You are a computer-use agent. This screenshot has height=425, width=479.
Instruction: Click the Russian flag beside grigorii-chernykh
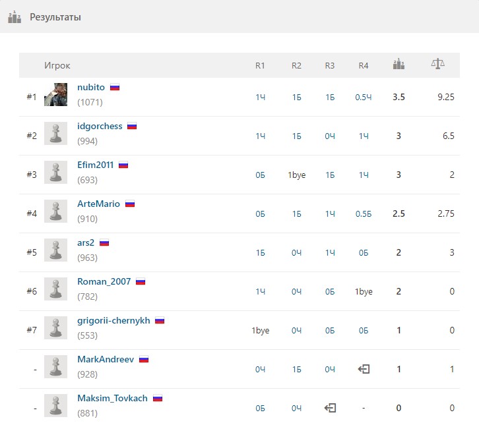tap(160, 321)
